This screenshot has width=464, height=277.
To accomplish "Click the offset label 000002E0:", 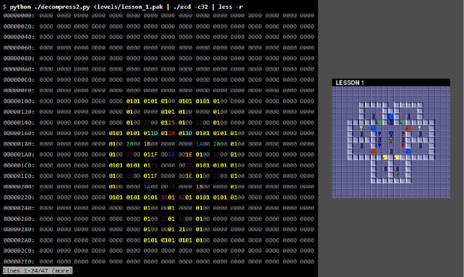I will click(x=19, y=261).
